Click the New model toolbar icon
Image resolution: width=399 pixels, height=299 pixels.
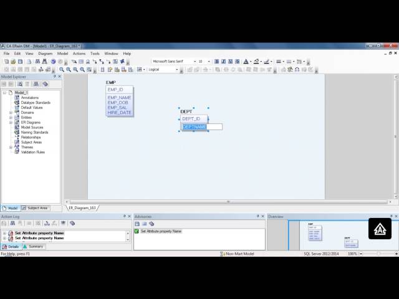coord(6,62)
